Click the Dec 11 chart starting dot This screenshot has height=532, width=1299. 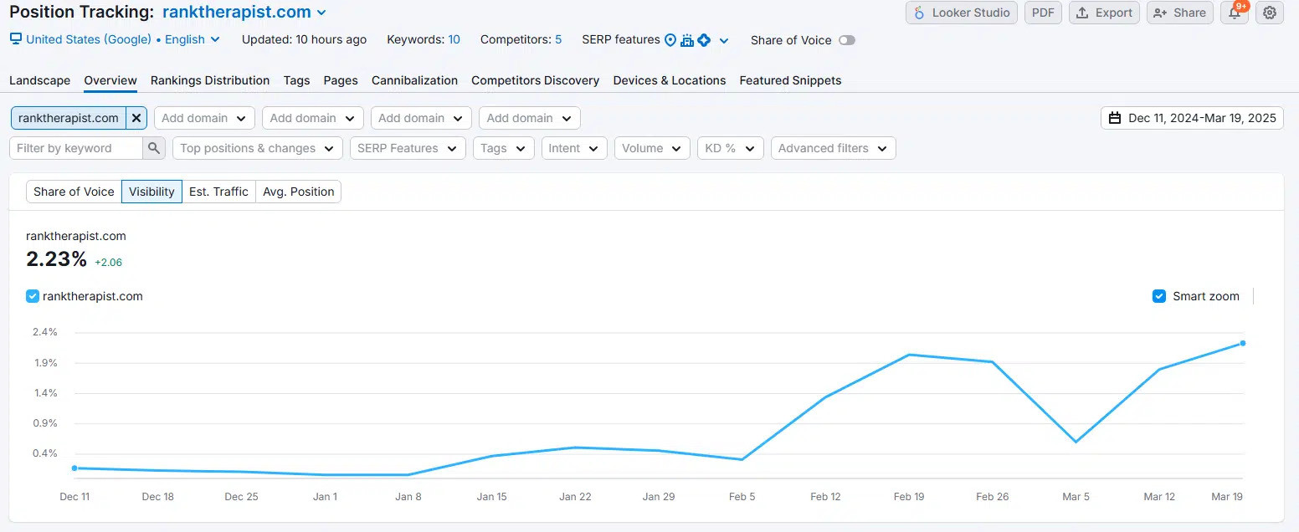[74, 468]
